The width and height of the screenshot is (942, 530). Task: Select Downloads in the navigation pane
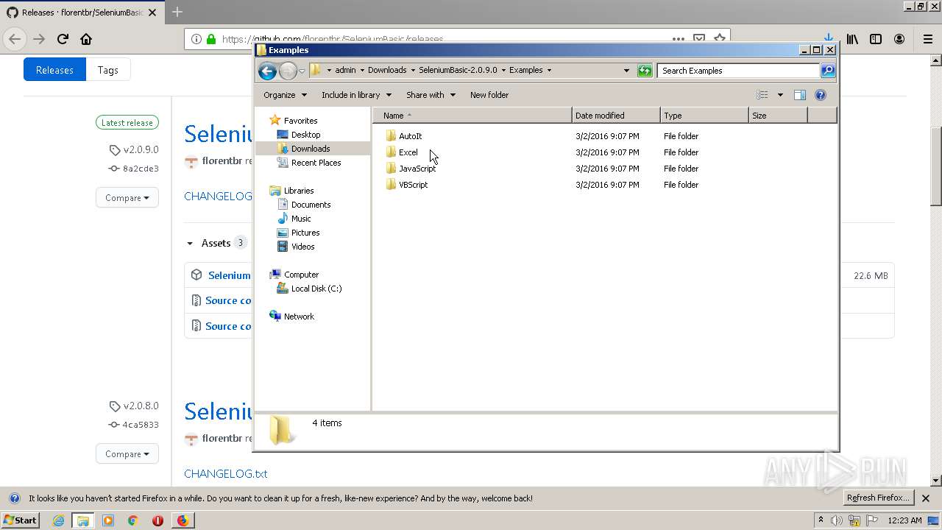click(x=303, y=149)
